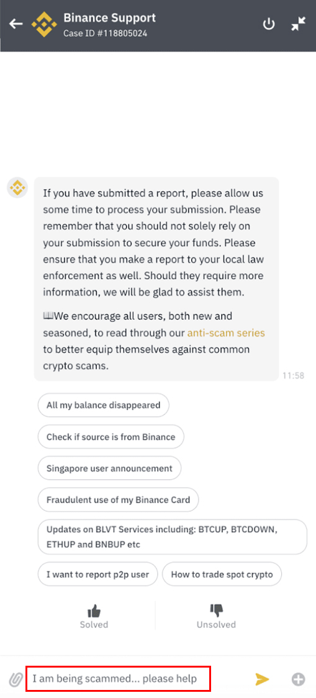The width and height of the screenshot is (316, 698).
Task: Click the Binance logo in the header
Action: [43, 24]
